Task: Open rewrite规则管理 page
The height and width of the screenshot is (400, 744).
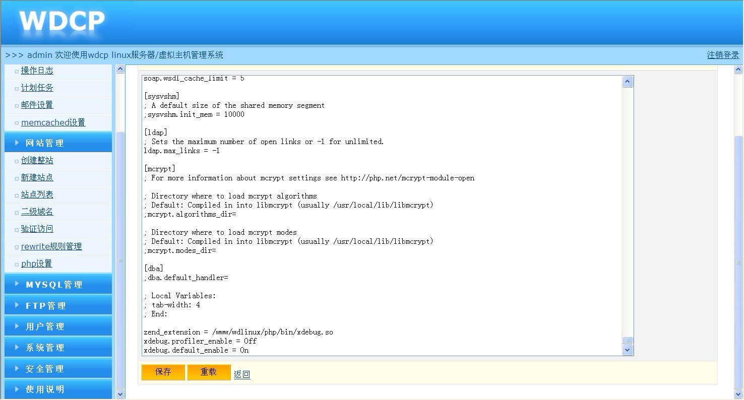Action: click(51, 246)
